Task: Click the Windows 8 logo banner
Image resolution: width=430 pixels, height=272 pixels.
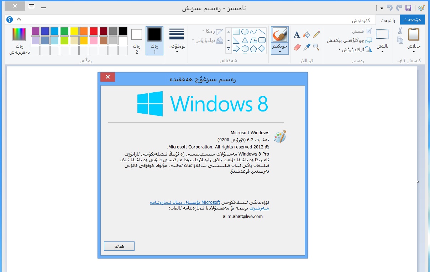Action: (202, 104)
